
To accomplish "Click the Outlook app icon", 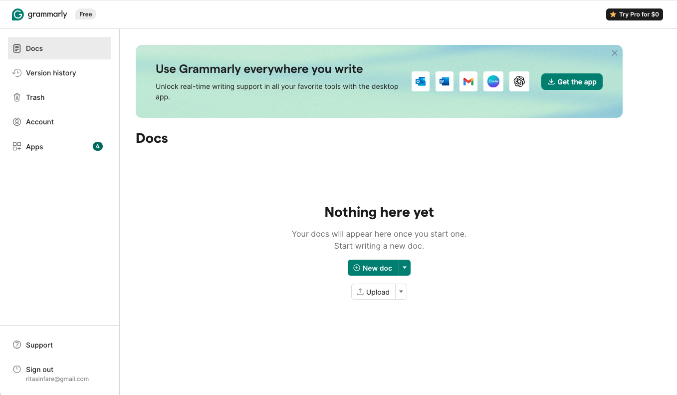I will (421, 81).
